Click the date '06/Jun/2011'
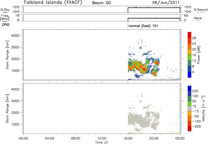Screen dimensions: 208x144 (166, 3)
